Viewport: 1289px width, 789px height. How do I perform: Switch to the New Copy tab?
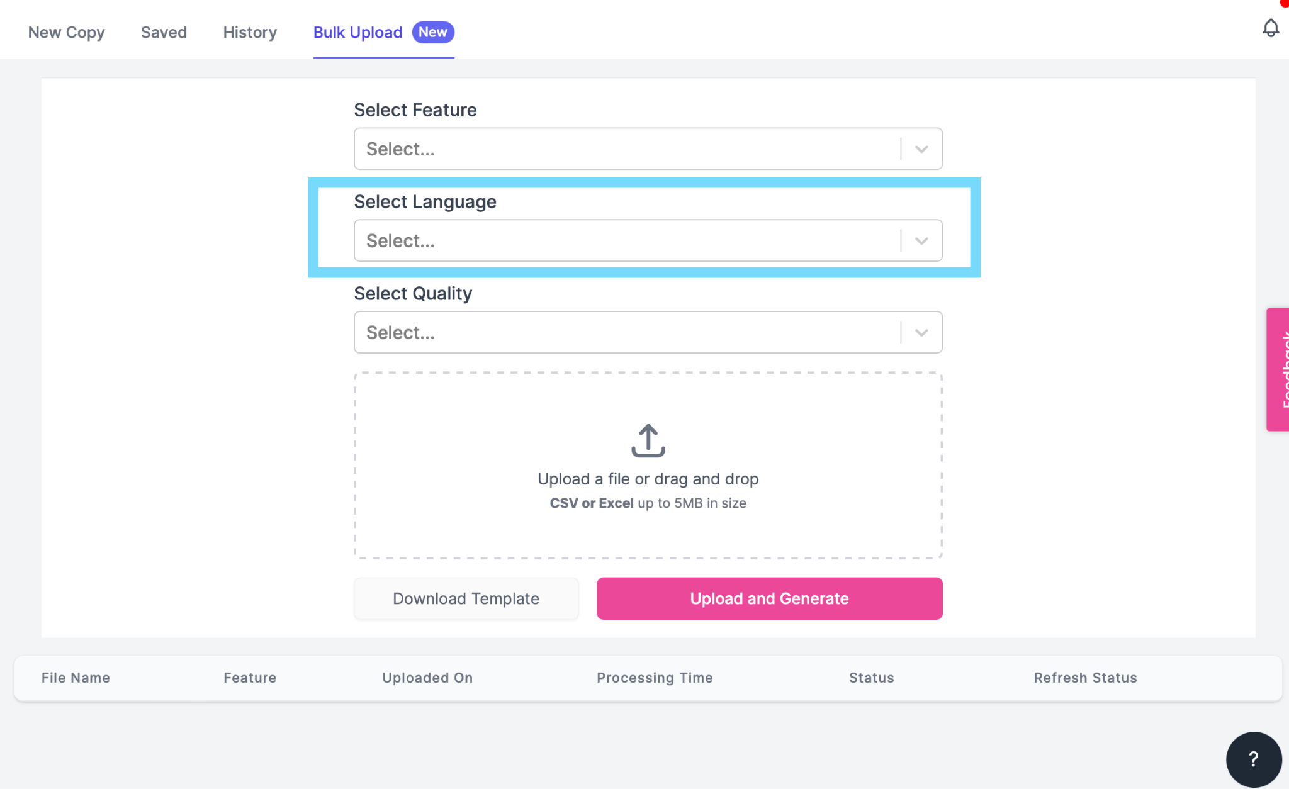(66, 32)
